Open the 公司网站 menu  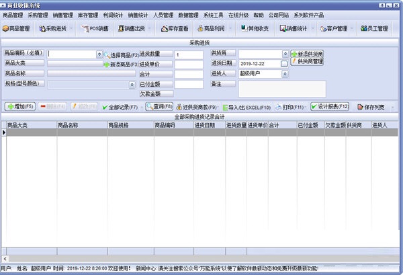[279, 15]
